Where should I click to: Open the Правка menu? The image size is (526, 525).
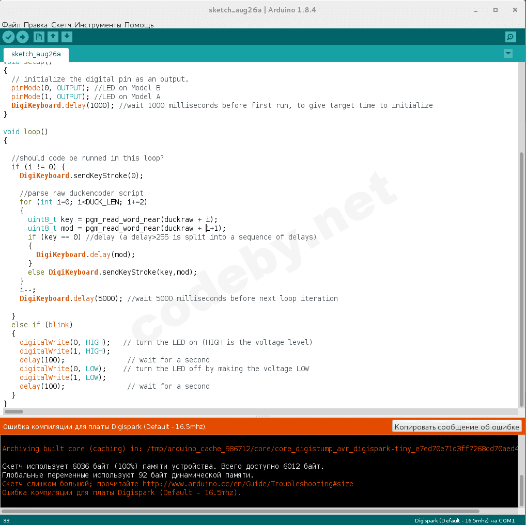point(36,25)
